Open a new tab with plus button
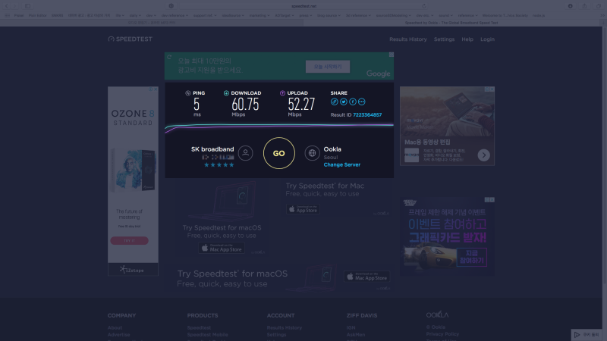Image resolution: width=607 pixels, height=341 pixels. tap(603, 23)
